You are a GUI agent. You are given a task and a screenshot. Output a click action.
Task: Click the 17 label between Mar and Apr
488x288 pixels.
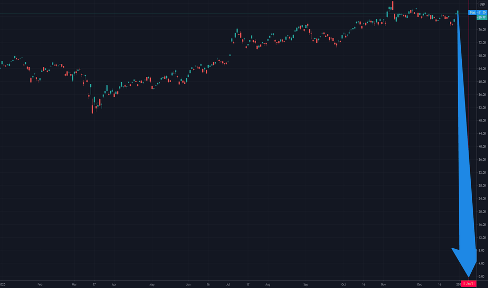coord(94,284)
